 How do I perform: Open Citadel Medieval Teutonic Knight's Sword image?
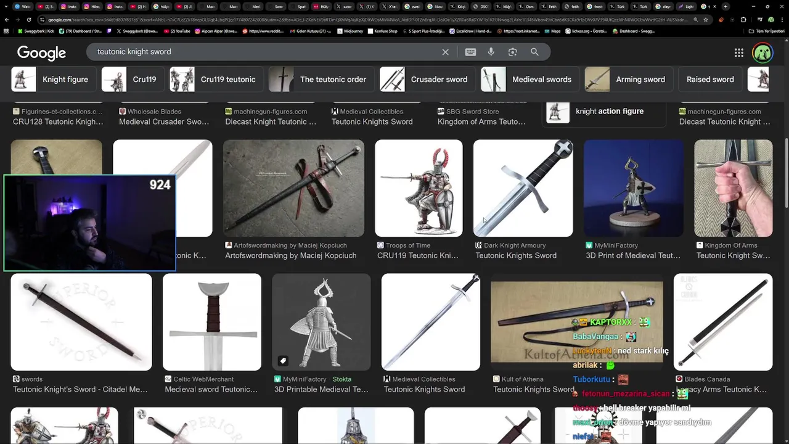tap(81, 322)
